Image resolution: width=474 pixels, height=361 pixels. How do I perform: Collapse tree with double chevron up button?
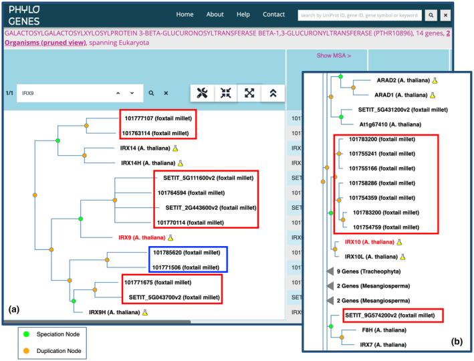pos(271,94)
